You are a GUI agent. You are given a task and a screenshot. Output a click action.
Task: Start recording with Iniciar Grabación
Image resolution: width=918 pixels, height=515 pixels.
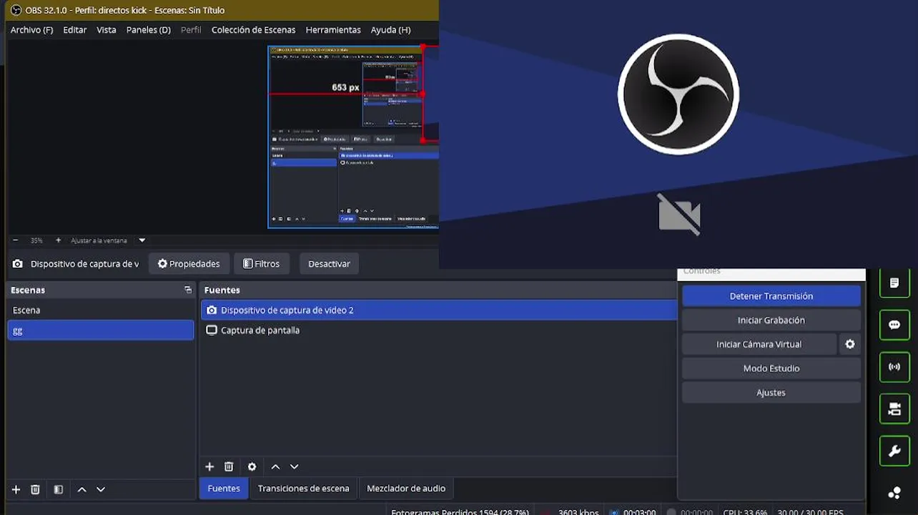point(771,320)
